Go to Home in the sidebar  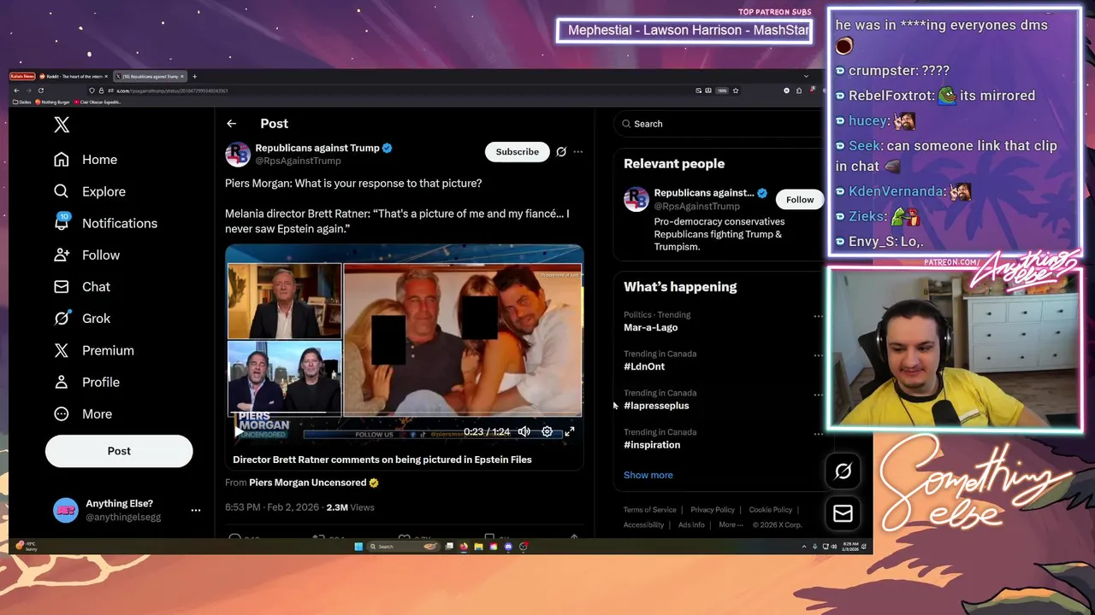[86, 160]
